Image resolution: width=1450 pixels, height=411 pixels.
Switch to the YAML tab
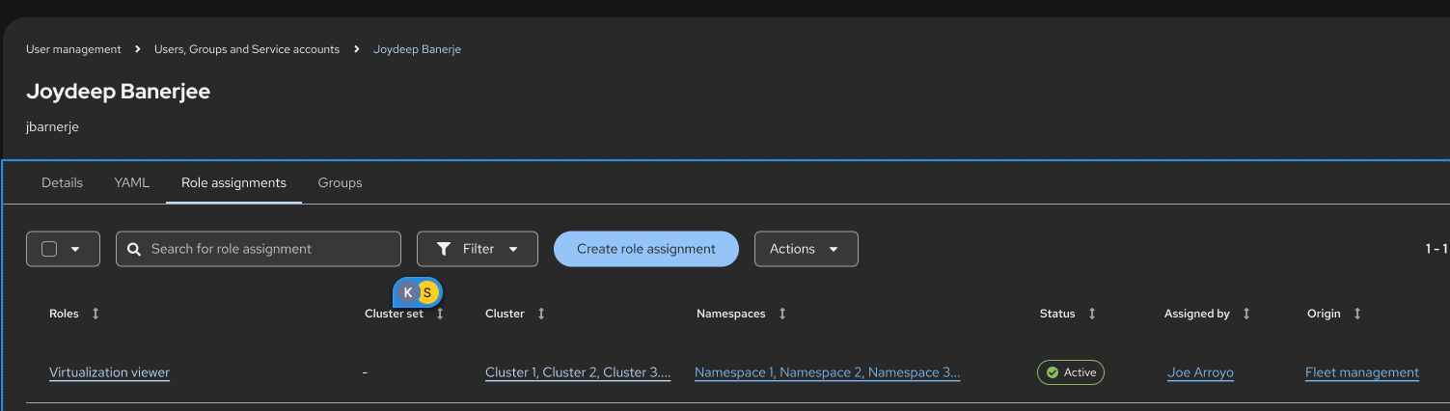pyautogui.click(x=132, y=182)
